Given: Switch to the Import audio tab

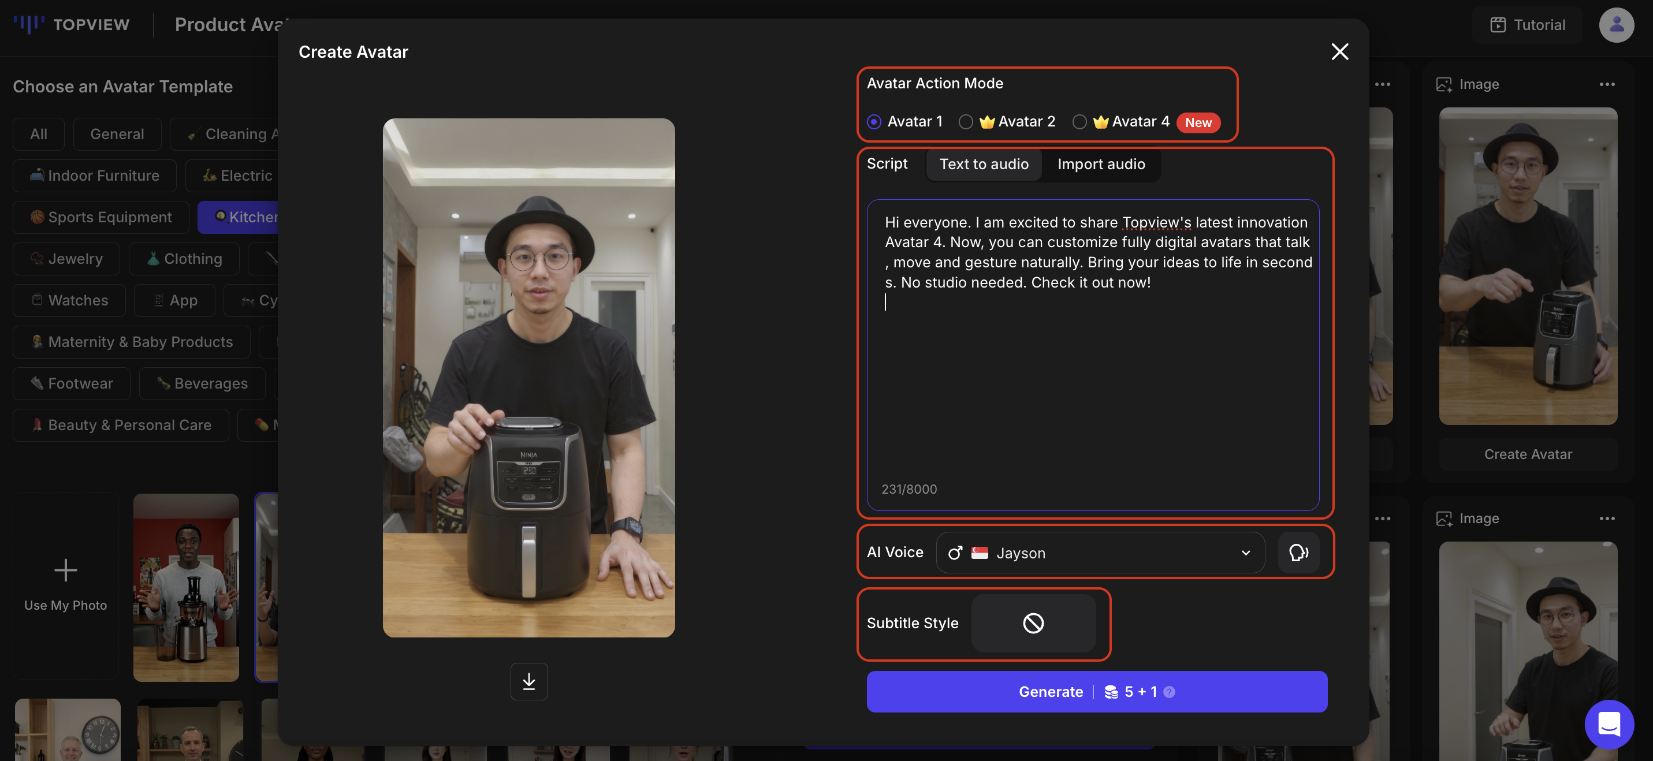Looking at the screenshot, I should pos(1100,163).
